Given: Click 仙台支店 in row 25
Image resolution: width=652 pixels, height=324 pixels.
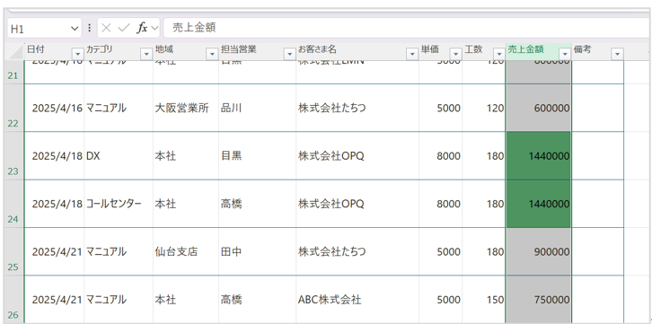Looking at the screenshot, I should click(186, 251).
